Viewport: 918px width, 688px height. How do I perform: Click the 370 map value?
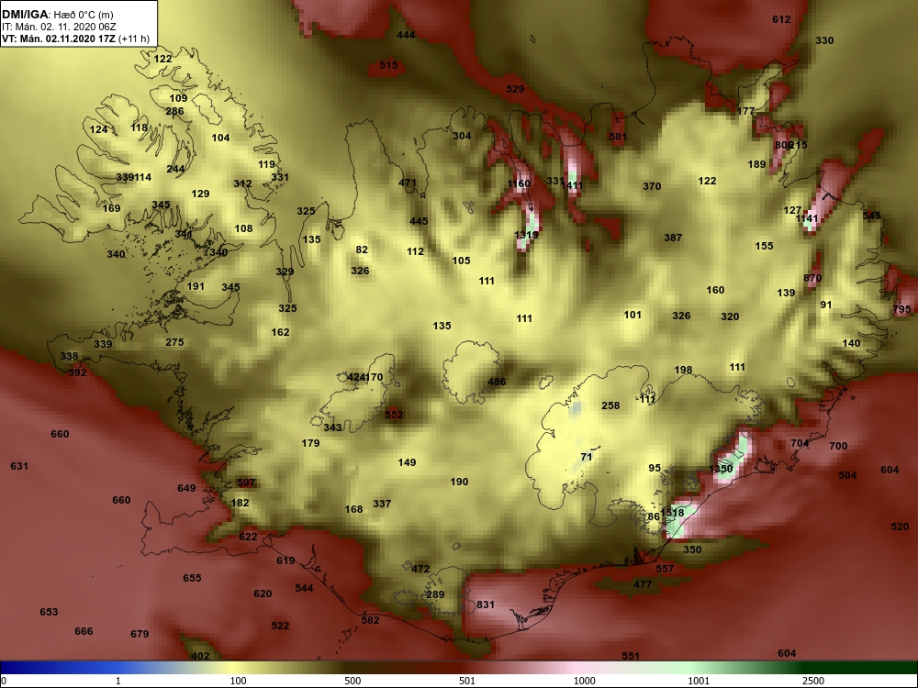click(652, 186)
